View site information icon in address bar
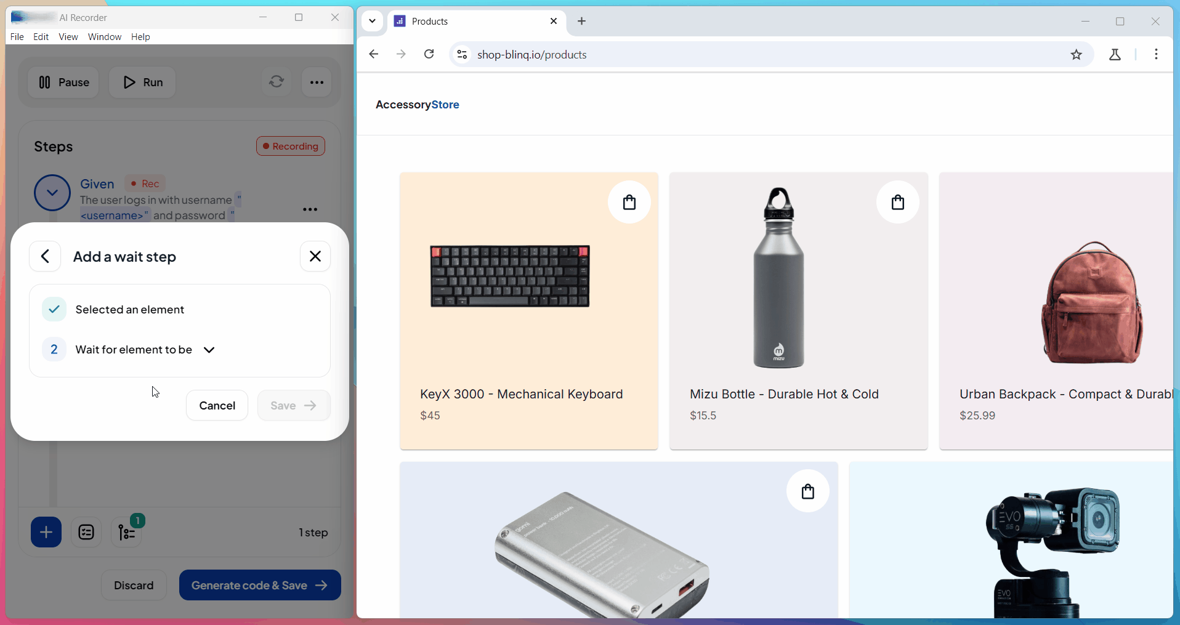This screenshot has width=1180, height=625. coord(462,55)
